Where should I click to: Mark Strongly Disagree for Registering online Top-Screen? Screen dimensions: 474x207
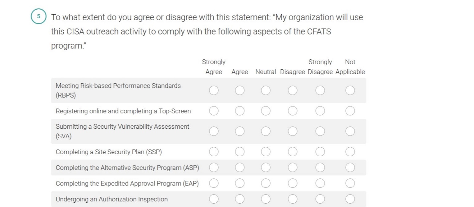pos(320,111)
